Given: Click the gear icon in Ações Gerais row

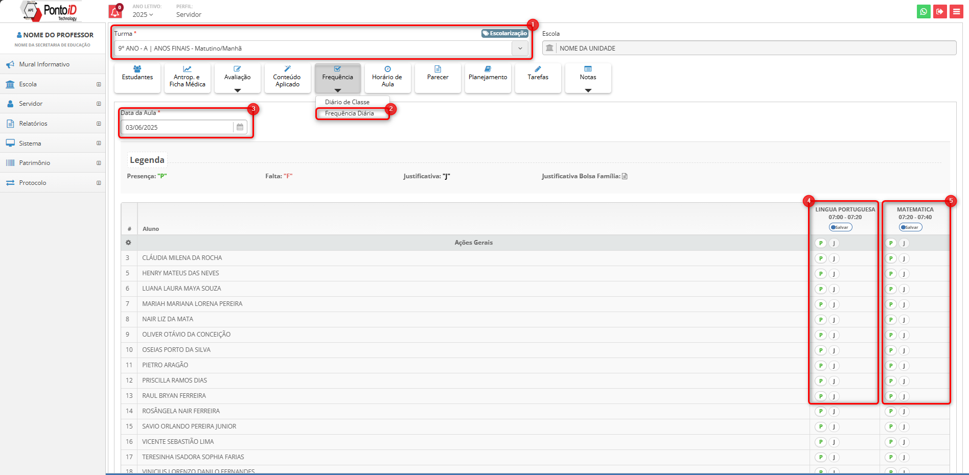Looking at the screenshot, I should 128,243.
